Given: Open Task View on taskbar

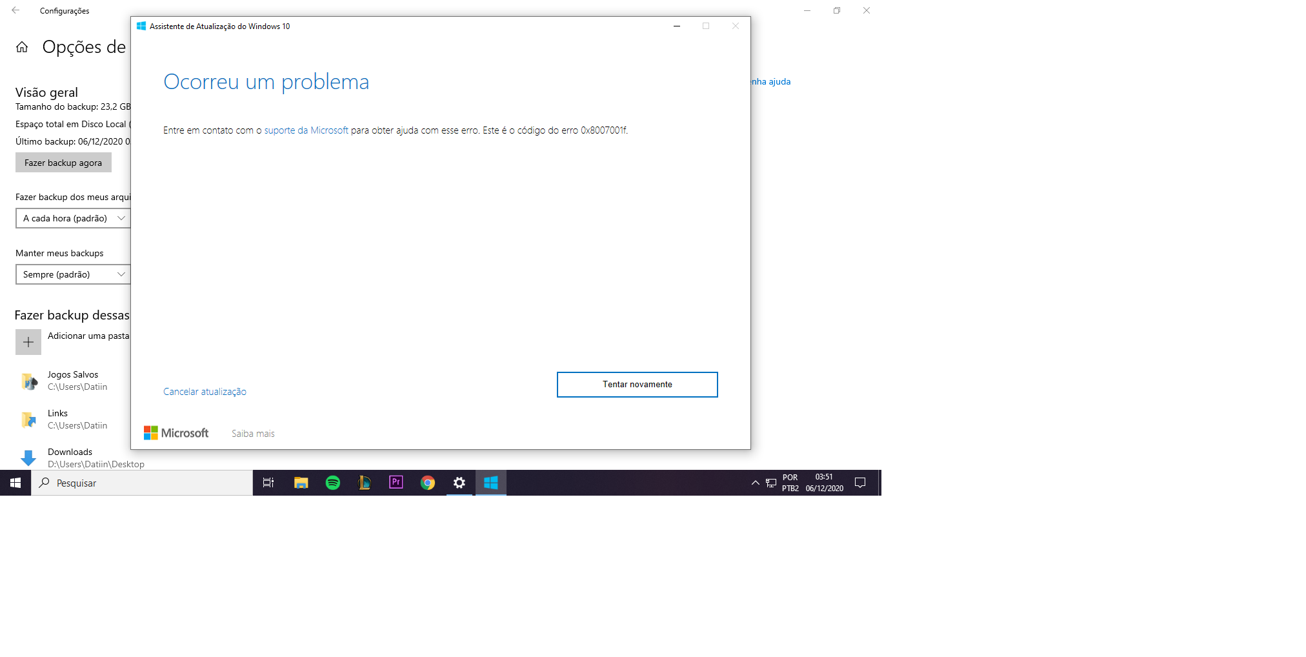Looking at the screenshot, I should (268, 483).
